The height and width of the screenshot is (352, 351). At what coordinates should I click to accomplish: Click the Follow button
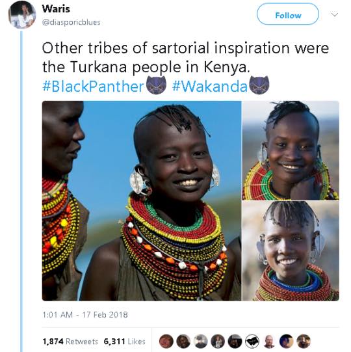tap(288, 14)
